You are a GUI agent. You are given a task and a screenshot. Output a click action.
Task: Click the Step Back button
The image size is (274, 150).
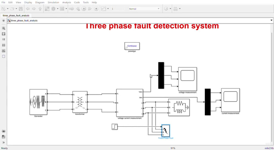click(78, 9)
